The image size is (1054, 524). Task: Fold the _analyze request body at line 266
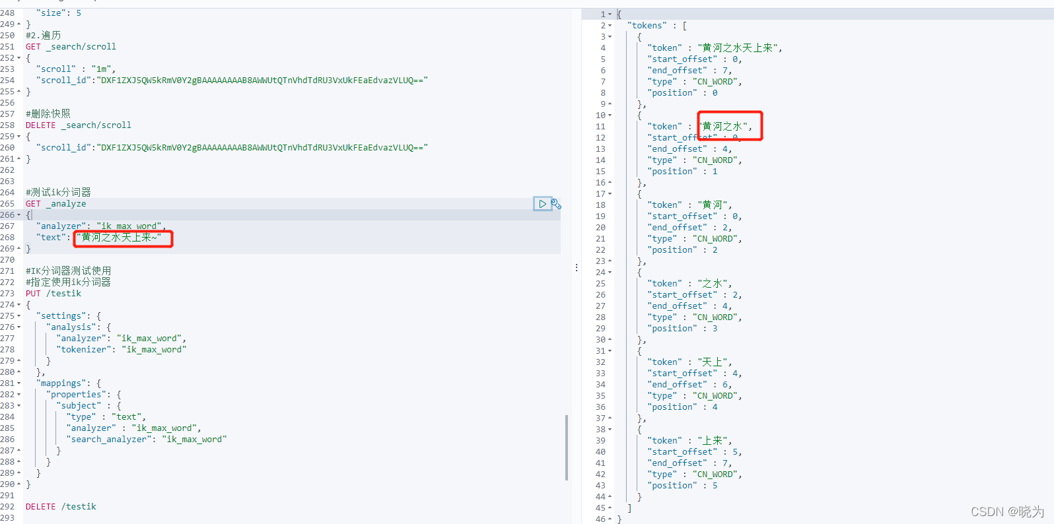point(18,215)
